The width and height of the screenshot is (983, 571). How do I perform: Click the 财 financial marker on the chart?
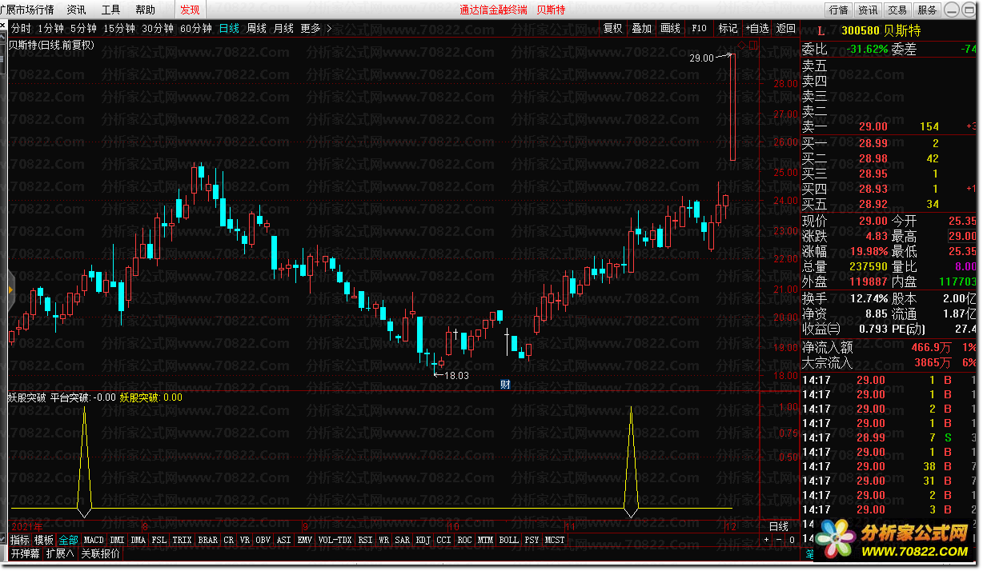coord(505,384)
